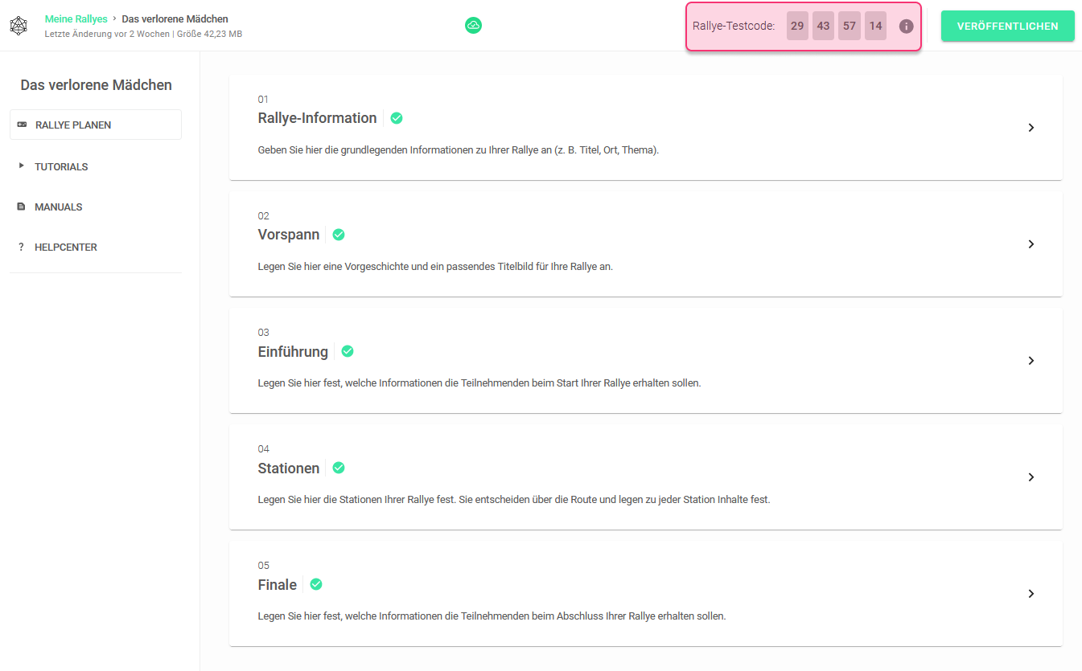Click step number 03 label
Viewport: 1082px width, 671px height.
[263, 333]
